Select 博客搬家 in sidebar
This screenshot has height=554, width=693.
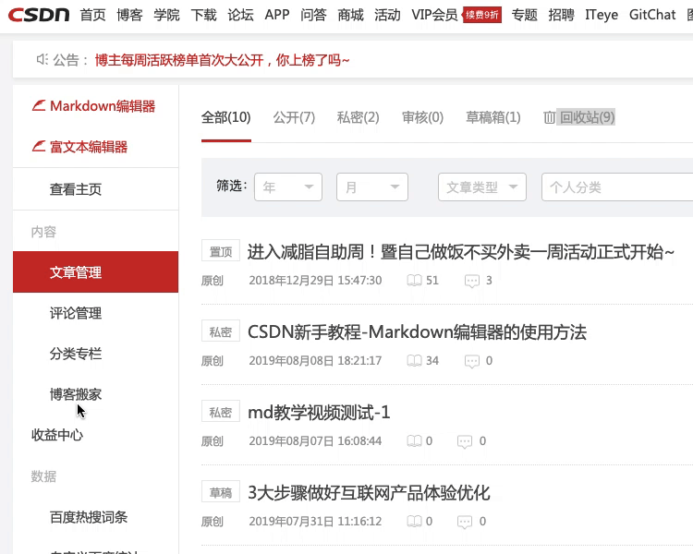coord(76,394)
